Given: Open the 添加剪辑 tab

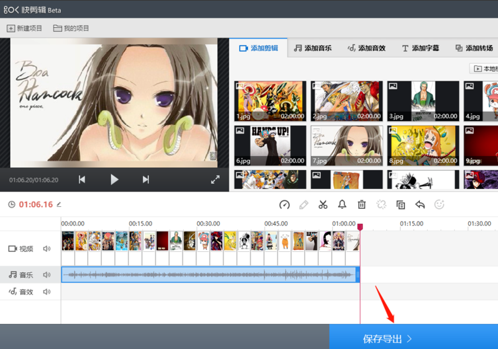Looking at the screenshot, I should tap(259, 48).
